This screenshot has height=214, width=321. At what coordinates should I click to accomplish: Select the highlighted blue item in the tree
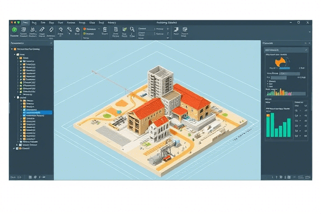(x=38, y=112)
